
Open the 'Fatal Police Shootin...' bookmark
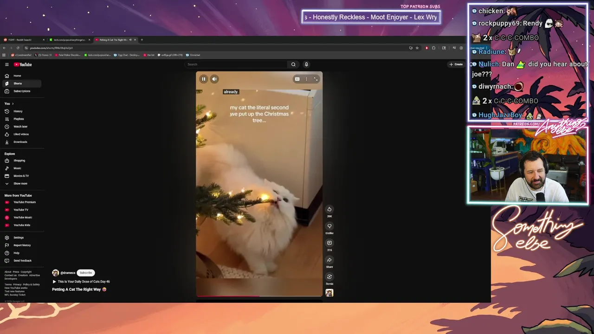pos(68,55)
